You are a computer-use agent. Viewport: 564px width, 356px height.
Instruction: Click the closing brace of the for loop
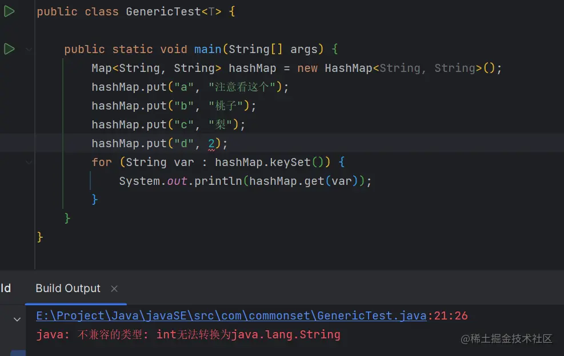tap(95, 199)
